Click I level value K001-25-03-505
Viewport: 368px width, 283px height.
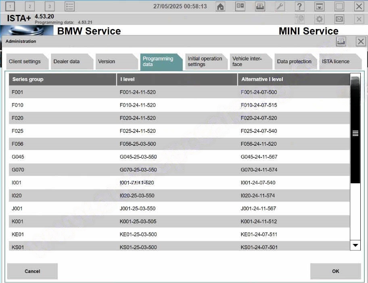coord(138,221)
